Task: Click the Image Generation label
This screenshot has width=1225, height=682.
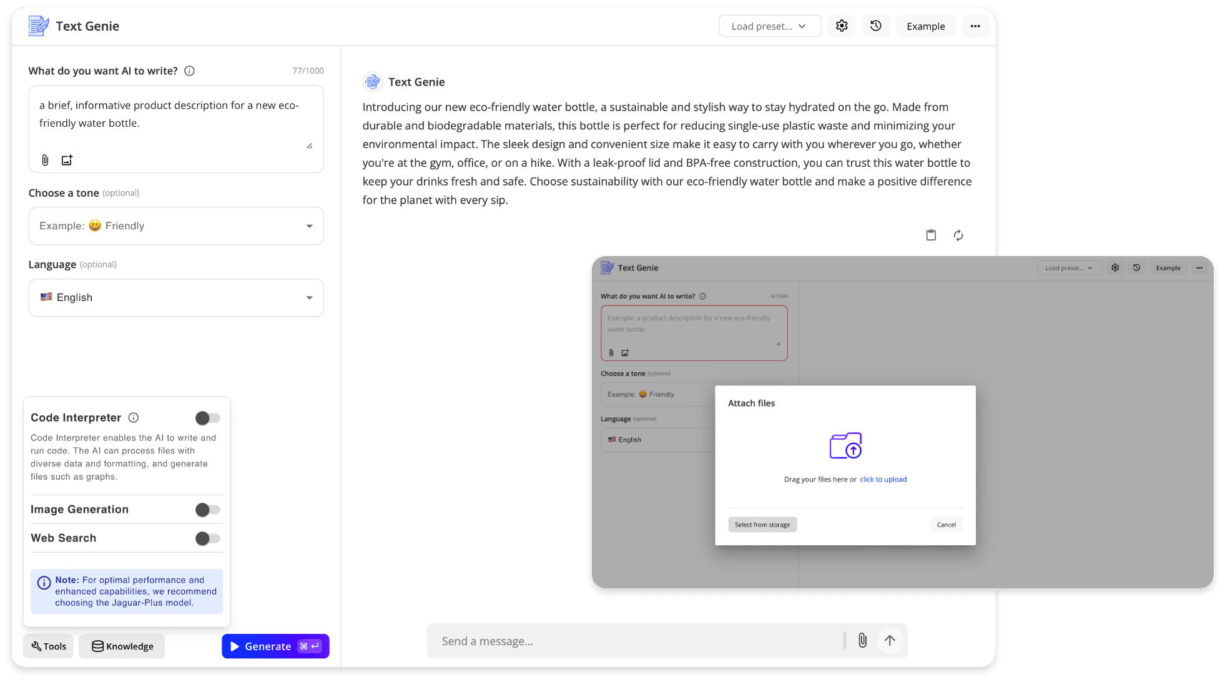Action: click(x=79, y=510)
